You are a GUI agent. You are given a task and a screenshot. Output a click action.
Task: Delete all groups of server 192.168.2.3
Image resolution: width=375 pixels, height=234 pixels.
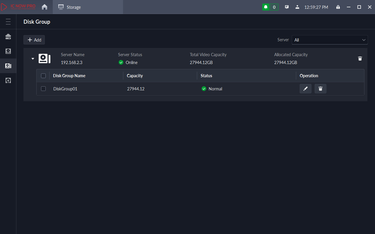click(360, 58)
